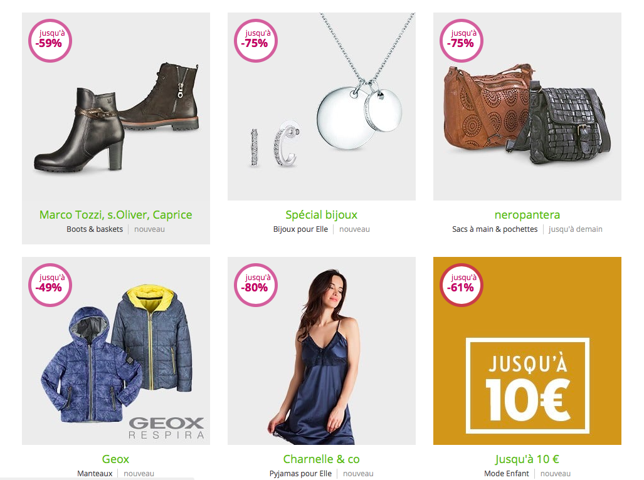
Task: Open the navy nightdress model image
Action: pos(322,351)
